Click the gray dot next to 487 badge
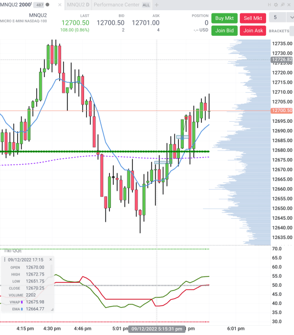294x335 pixels. pos(48,4)
